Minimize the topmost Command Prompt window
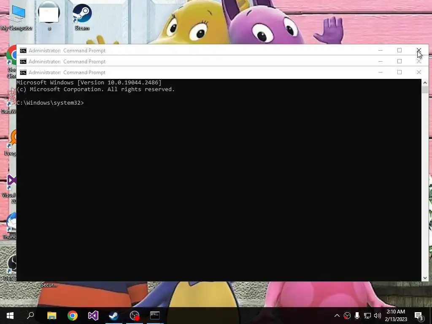The image size is (432, 324). [381, 50]
